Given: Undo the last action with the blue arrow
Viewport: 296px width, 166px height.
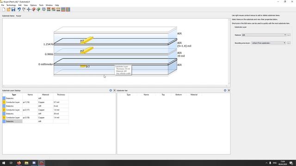Looking at the screenshot, I should 19,9.
